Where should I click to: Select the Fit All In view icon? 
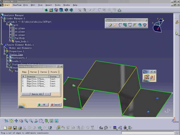(x=11, y=121)
